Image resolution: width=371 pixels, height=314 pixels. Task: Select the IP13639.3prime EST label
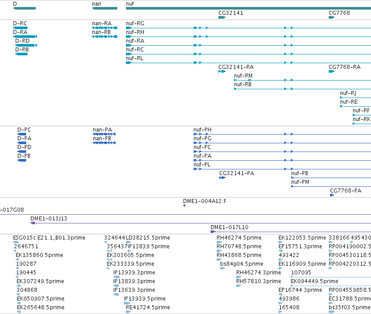(134, 290)
